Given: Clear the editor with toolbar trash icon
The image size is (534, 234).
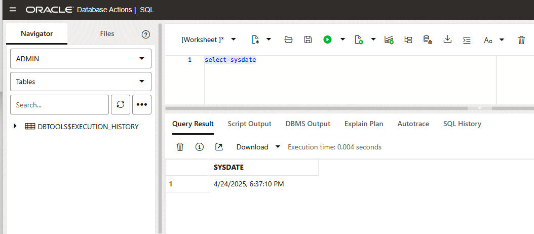Looking at the screenshot, I should pyautogui.click(x=521, y=40).
